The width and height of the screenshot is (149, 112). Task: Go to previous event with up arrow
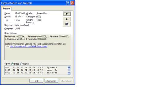(x=67, y=14)
